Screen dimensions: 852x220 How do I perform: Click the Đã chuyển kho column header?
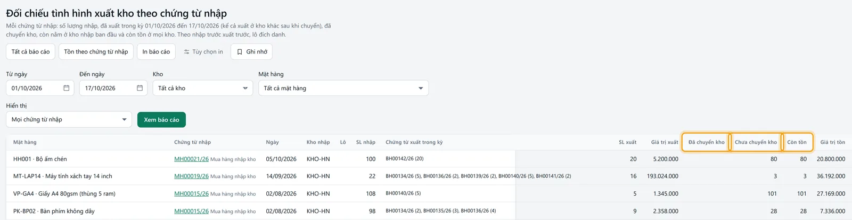point(706,142)
